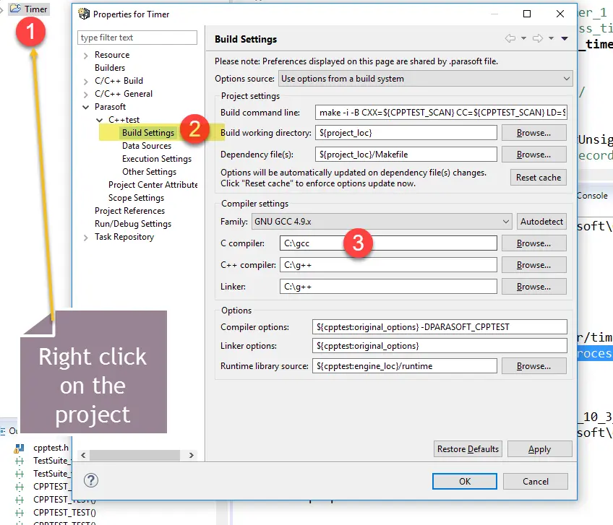
Task: Select Builders in the properties tree
Action: coord(110,68)
